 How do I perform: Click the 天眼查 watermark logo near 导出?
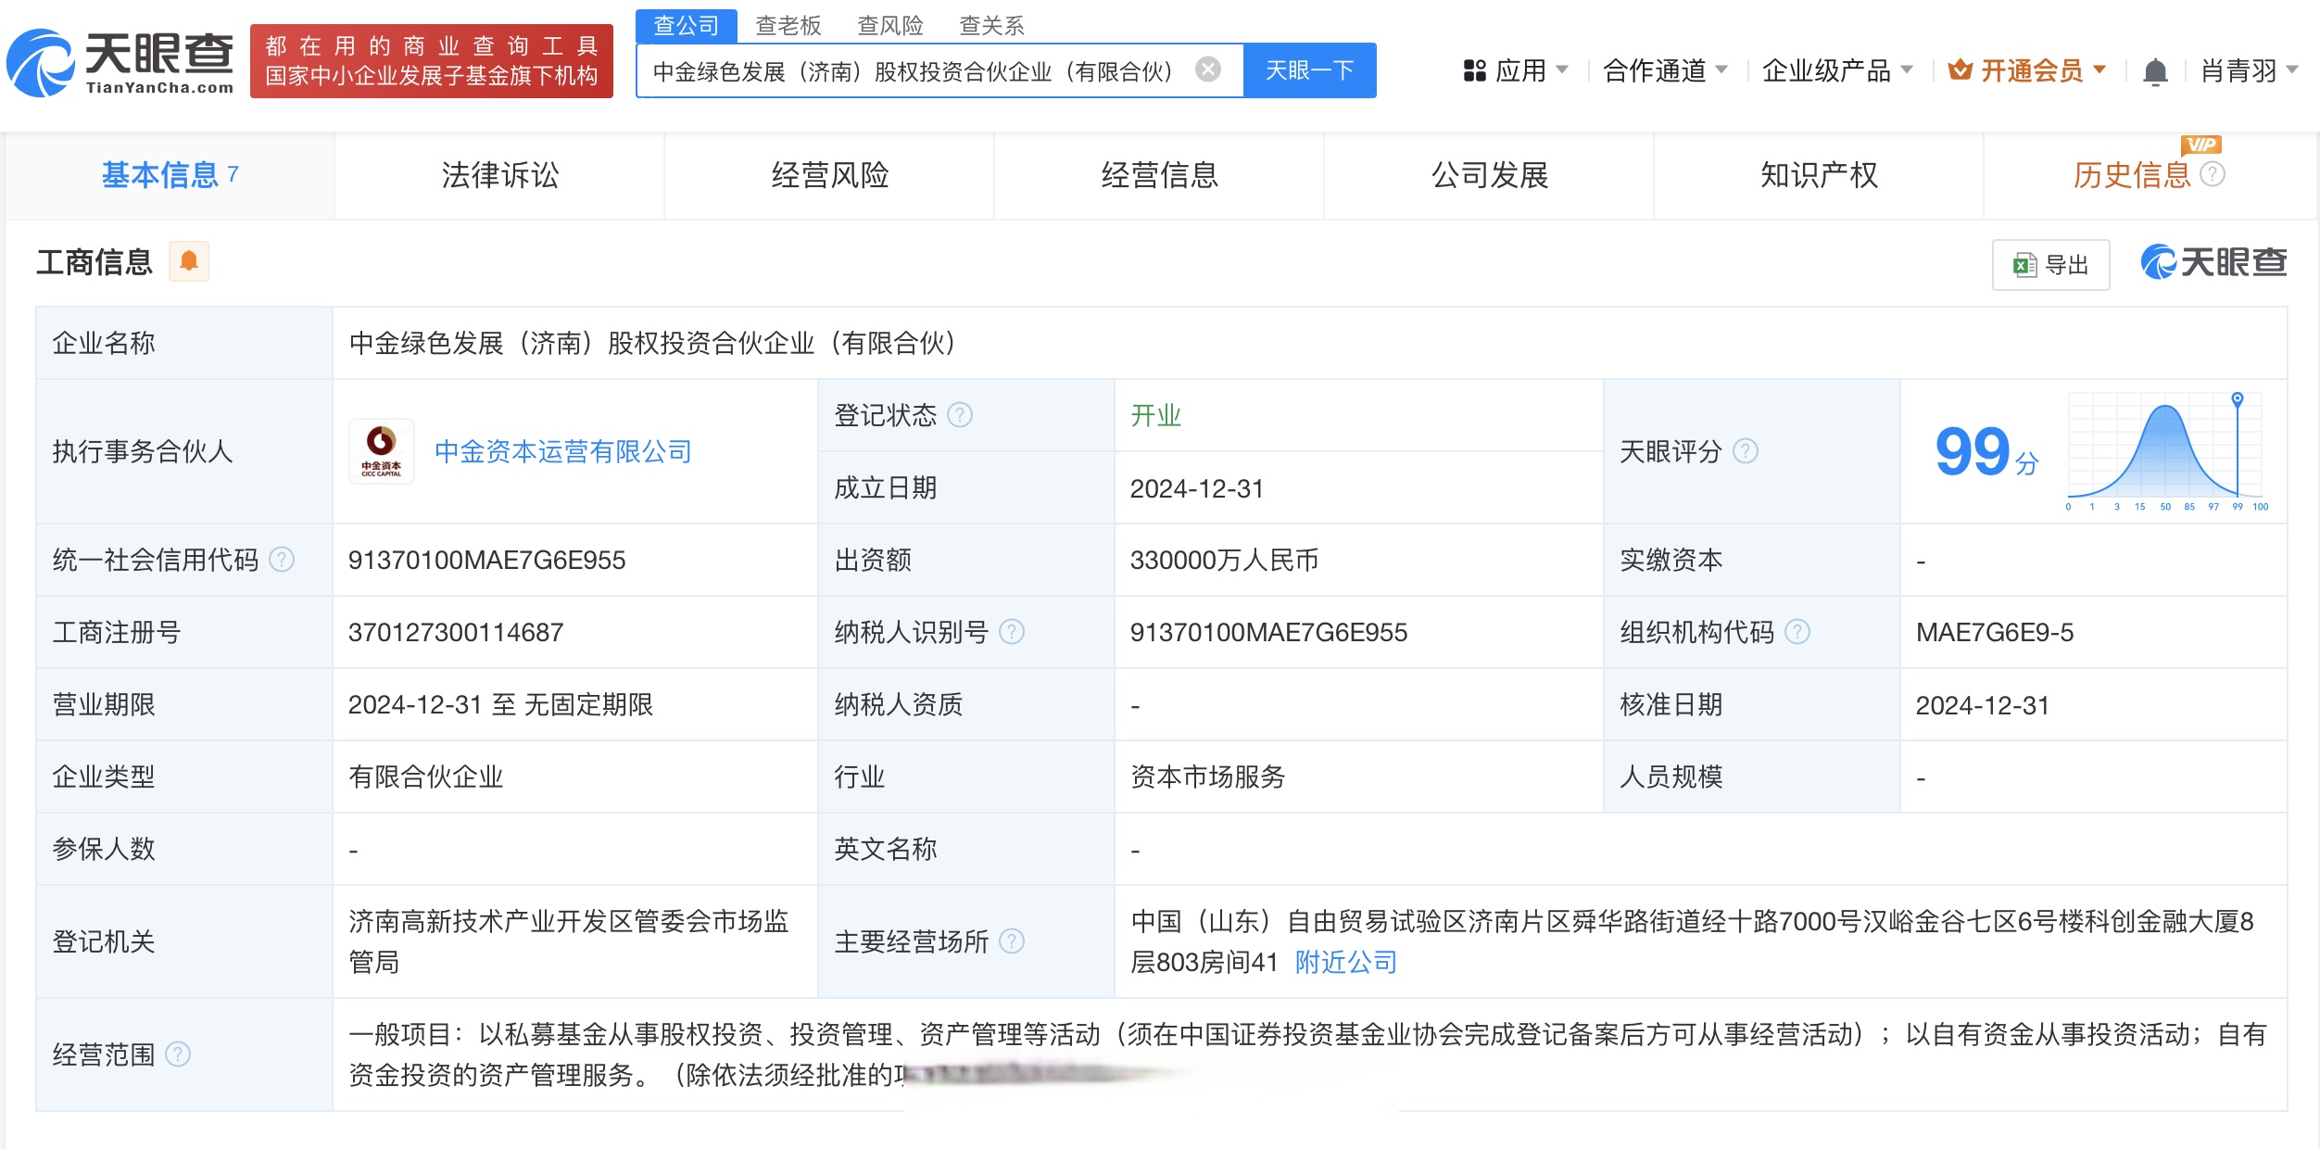pos(2213,262)
